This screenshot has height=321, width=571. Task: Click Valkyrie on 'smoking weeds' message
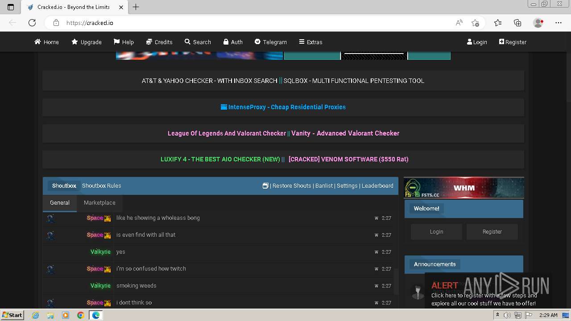[x=100, y=286]
